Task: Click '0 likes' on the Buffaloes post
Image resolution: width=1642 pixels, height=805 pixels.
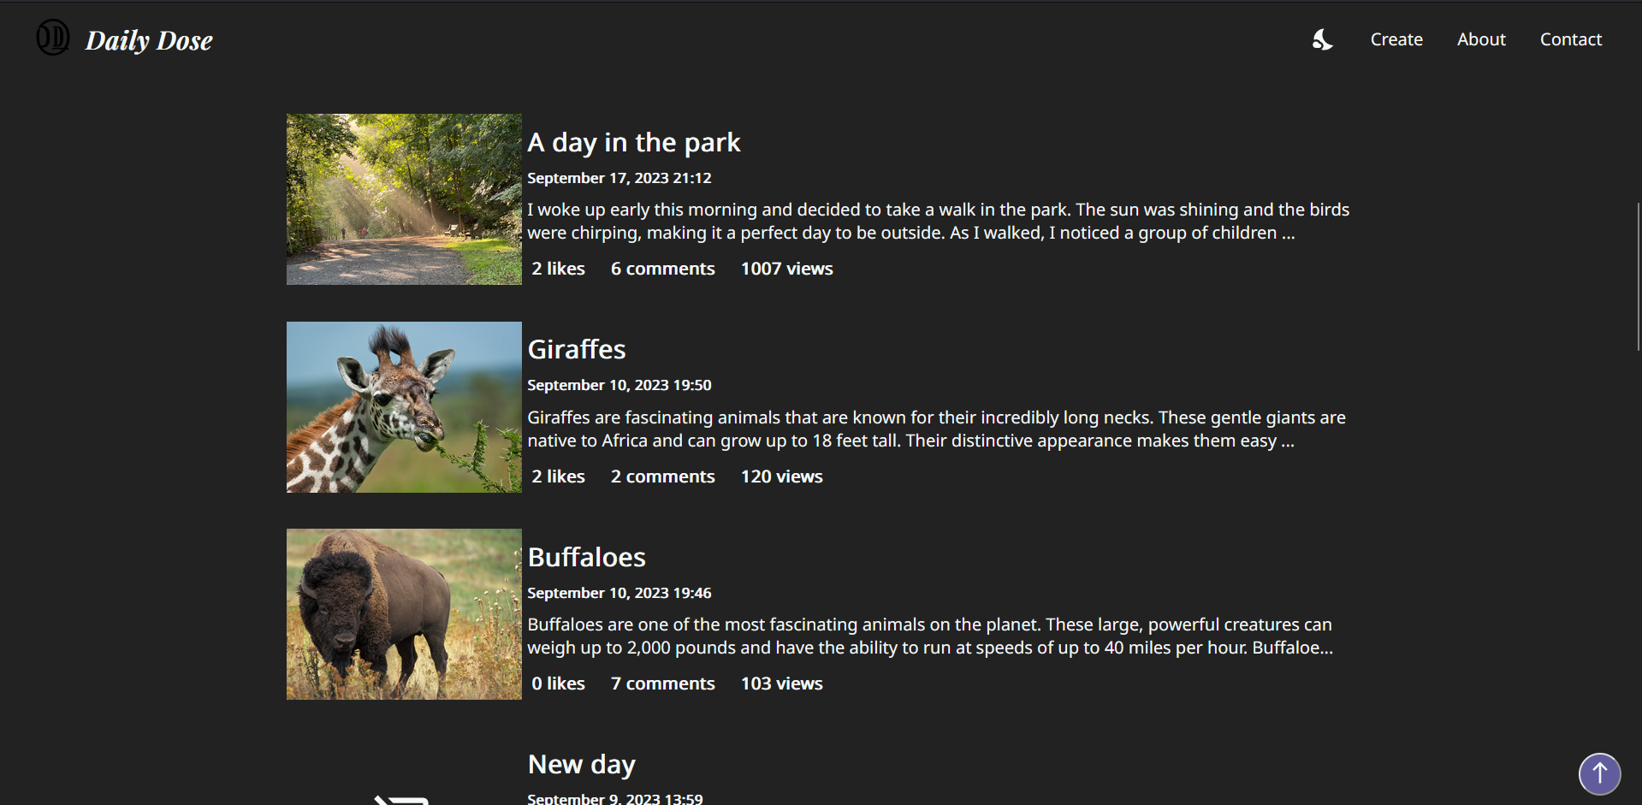Action: tap(557, 683)
